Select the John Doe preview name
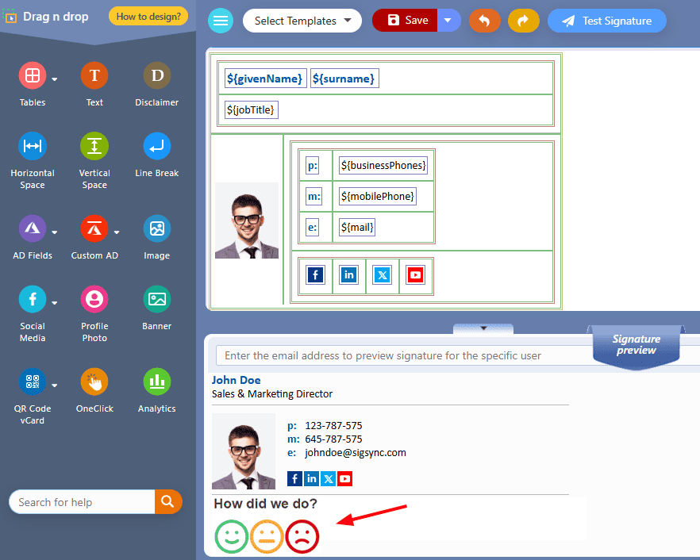Screen dimensions: 700x560 click(237, 380)
